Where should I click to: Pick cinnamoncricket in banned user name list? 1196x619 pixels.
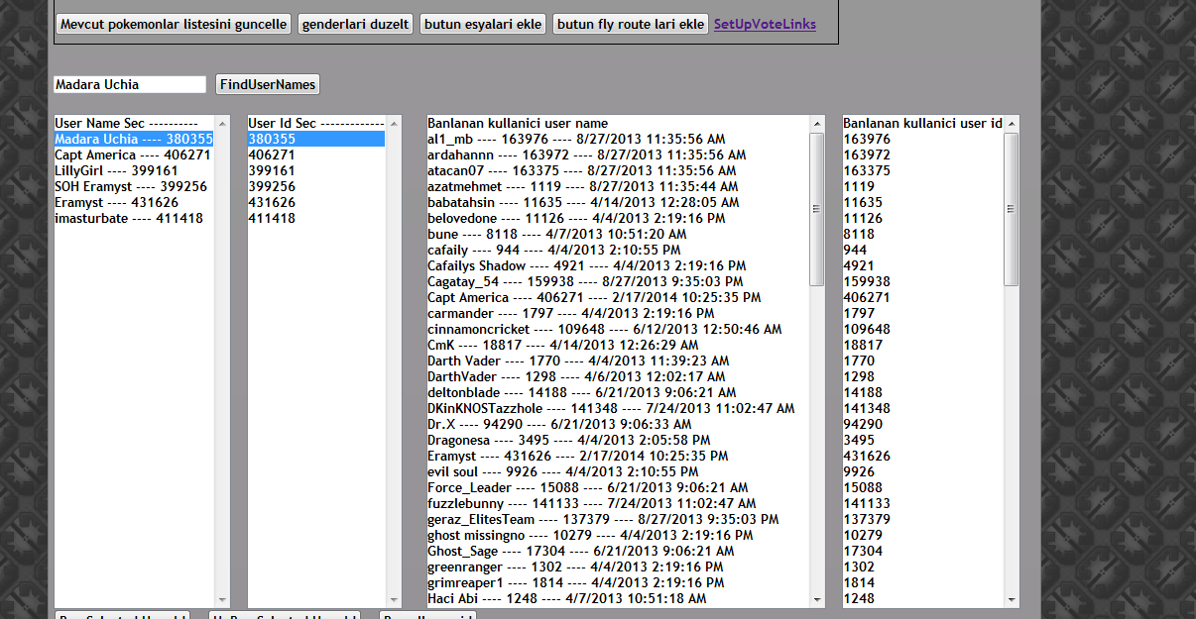point(604,330)
